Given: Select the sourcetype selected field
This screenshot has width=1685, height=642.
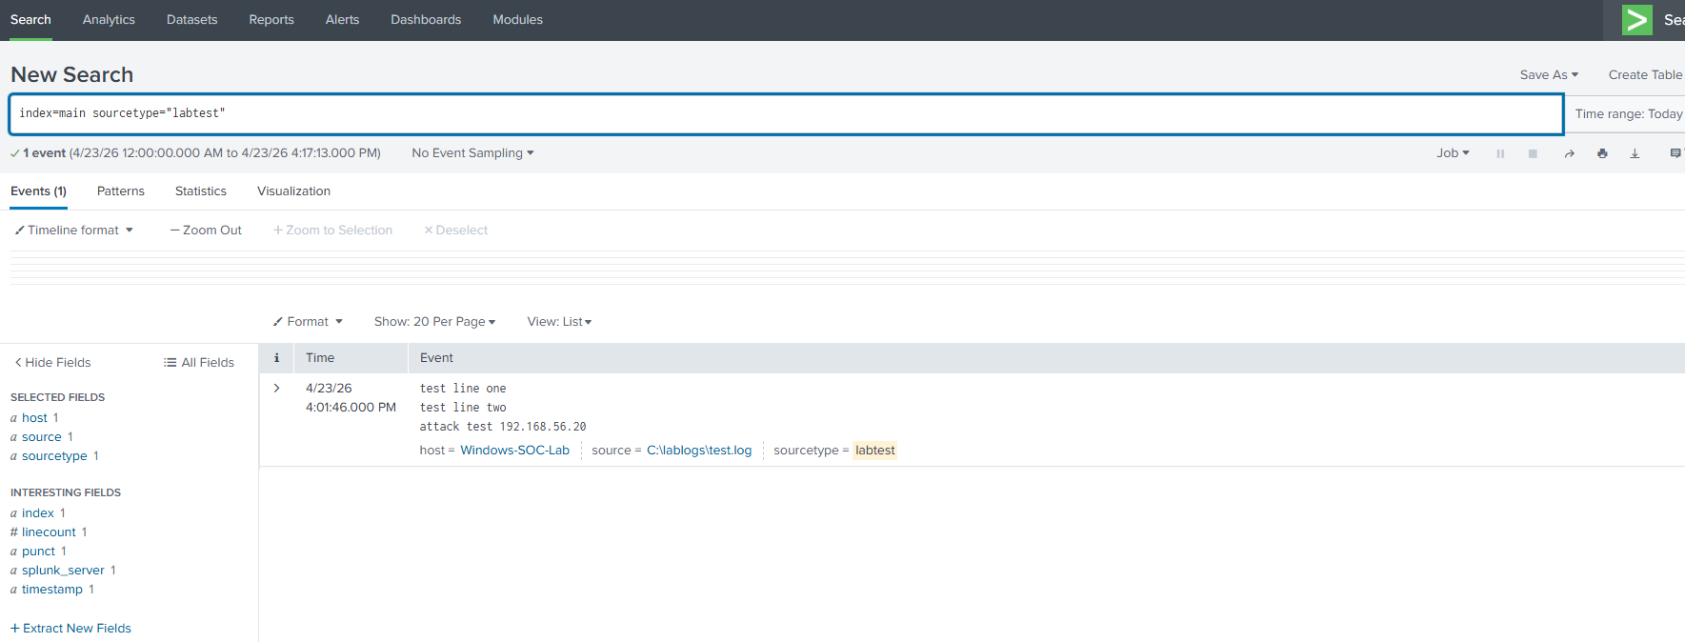Looking at the screenshot, I should tap(54, 456).
